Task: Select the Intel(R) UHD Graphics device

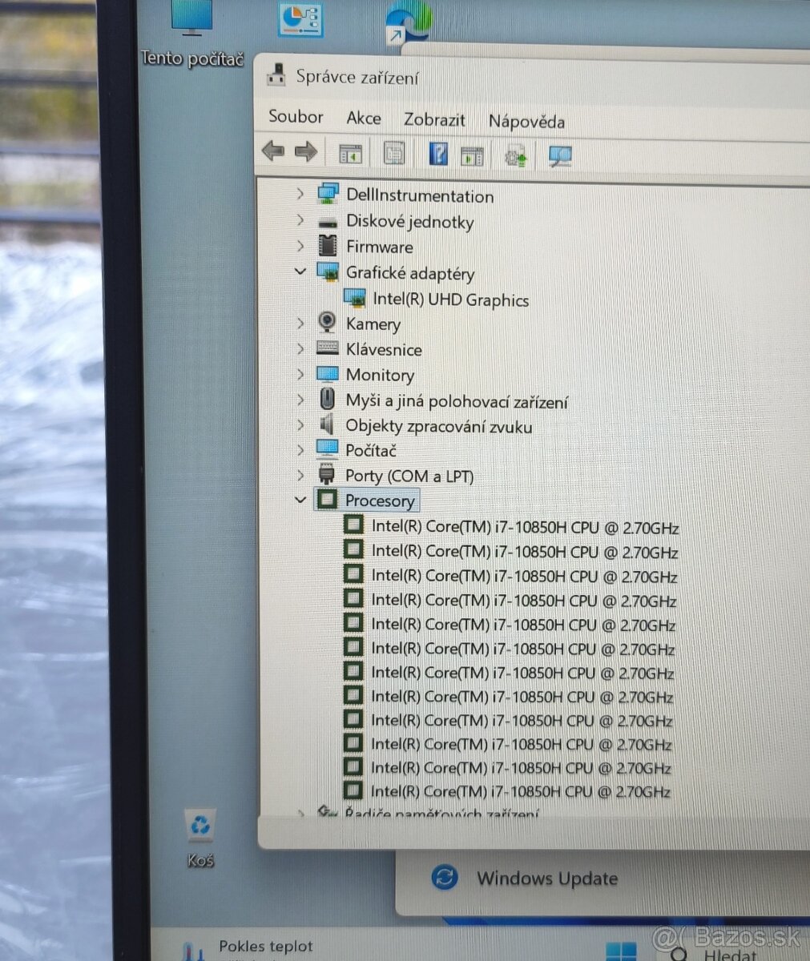Action: [450, 300]
